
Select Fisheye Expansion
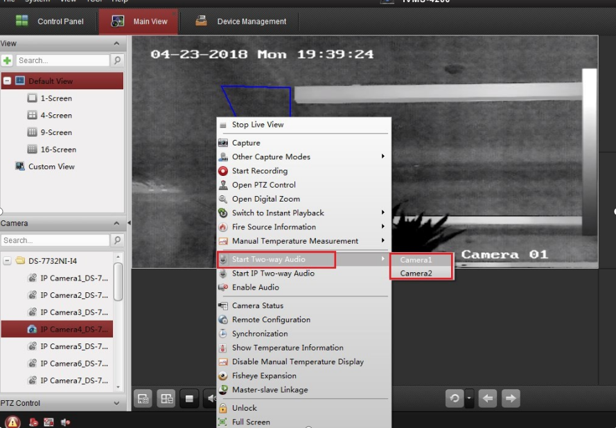tap(303, 376)
